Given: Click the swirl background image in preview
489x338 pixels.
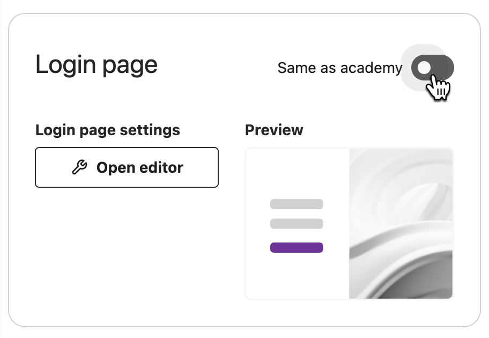Looking at the screenshot, I should click(x=401, y=223).
